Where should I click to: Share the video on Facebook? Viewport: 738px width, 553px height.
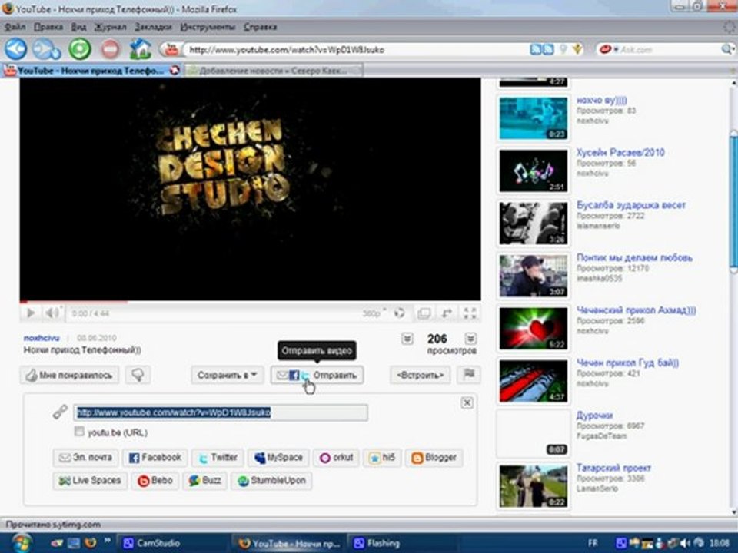tap(155, 457)
